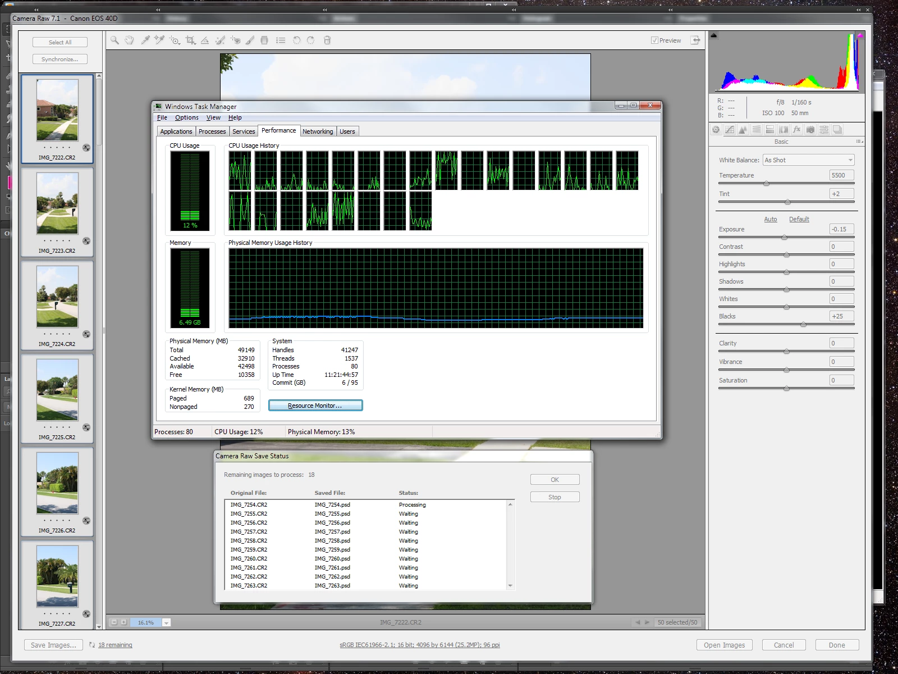Open Task Manager File menu
The width and height of the screenshot is (898, 674).
pyautogui.click(x=162, y=117)
